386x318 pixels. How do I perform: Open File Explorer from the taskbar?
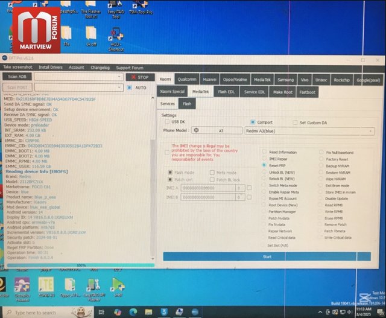148,312
